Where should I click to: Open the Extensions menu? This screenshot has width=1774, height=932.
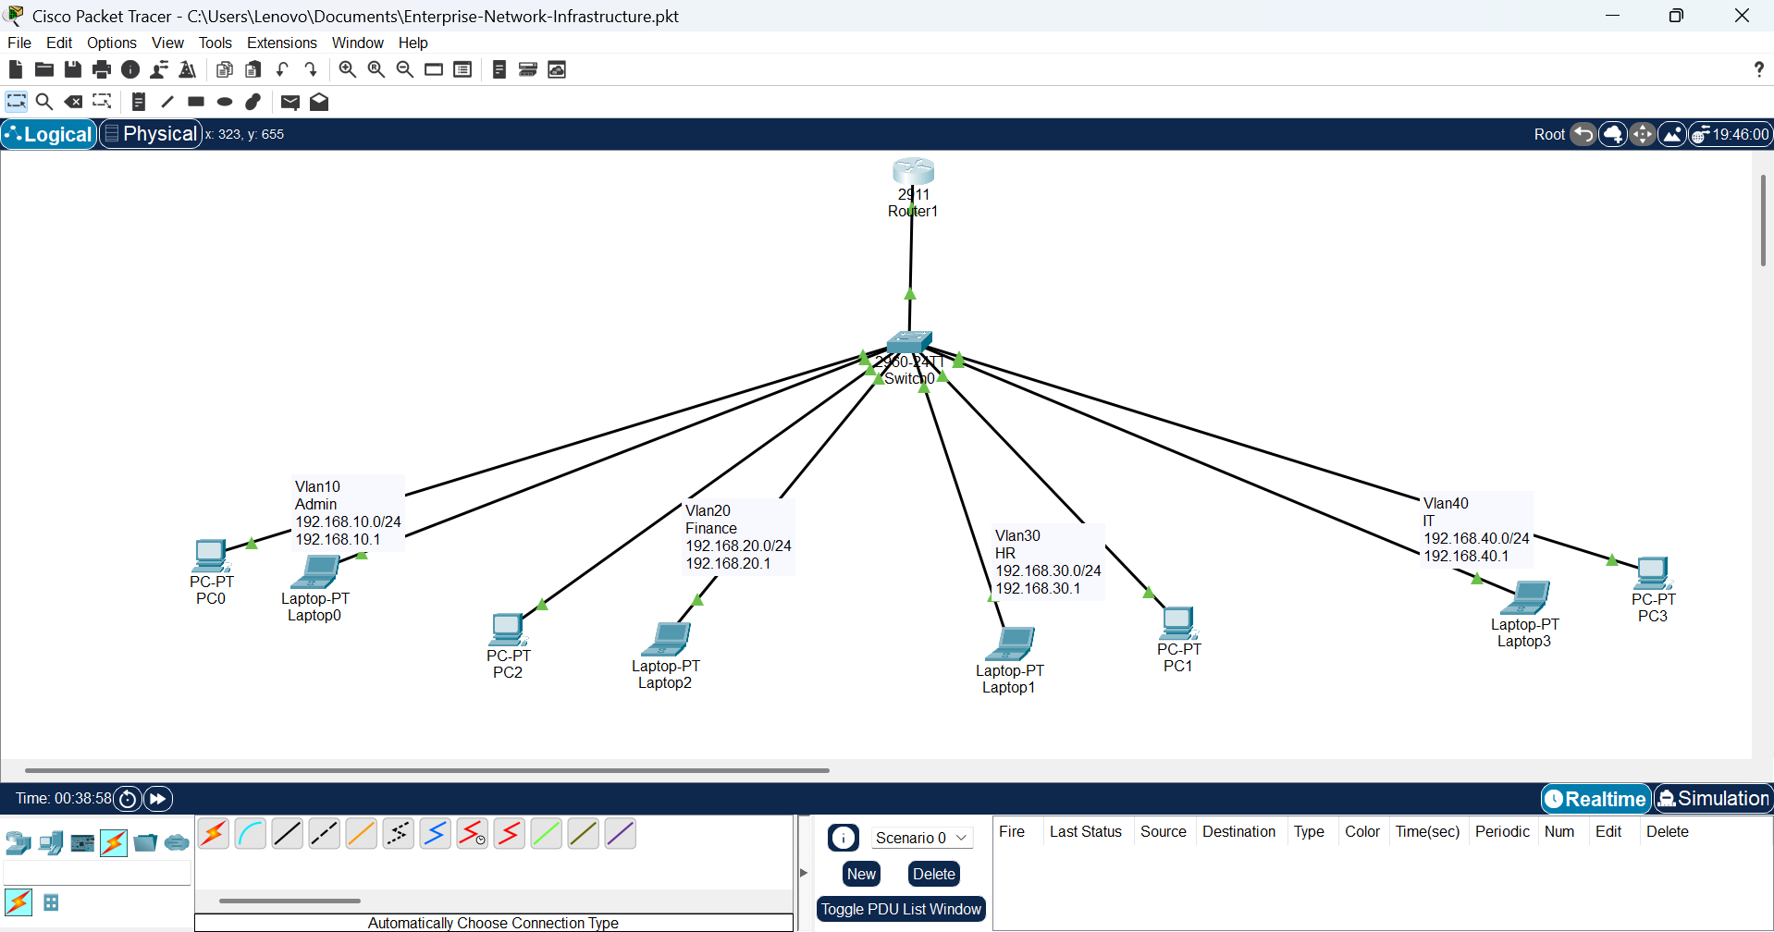(282, 43)
